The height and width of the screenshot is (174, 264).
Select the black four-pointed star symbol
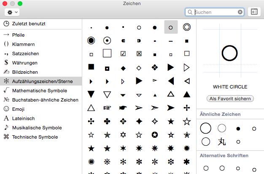pos(139,121)
